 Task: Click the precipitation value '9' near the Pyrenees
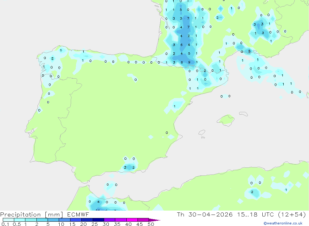[189, 62]
